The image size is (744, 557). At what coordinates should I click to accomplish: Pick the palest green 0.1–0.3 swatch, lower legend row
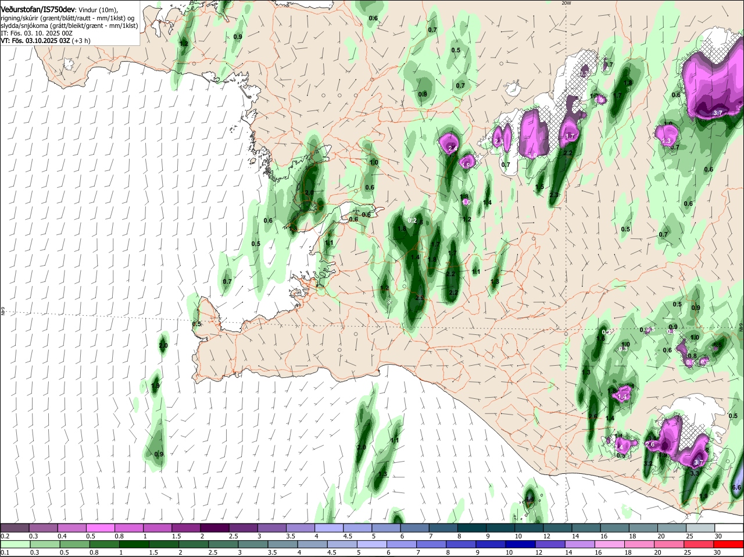pos(15,545)
